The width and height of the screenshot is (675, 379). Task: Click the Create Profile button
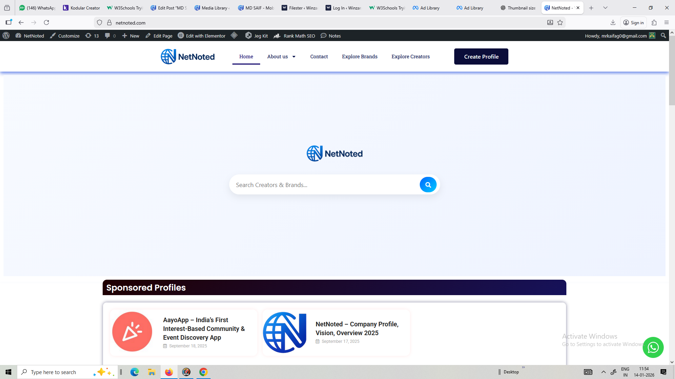pyautogui.click(x=481, y=56)
